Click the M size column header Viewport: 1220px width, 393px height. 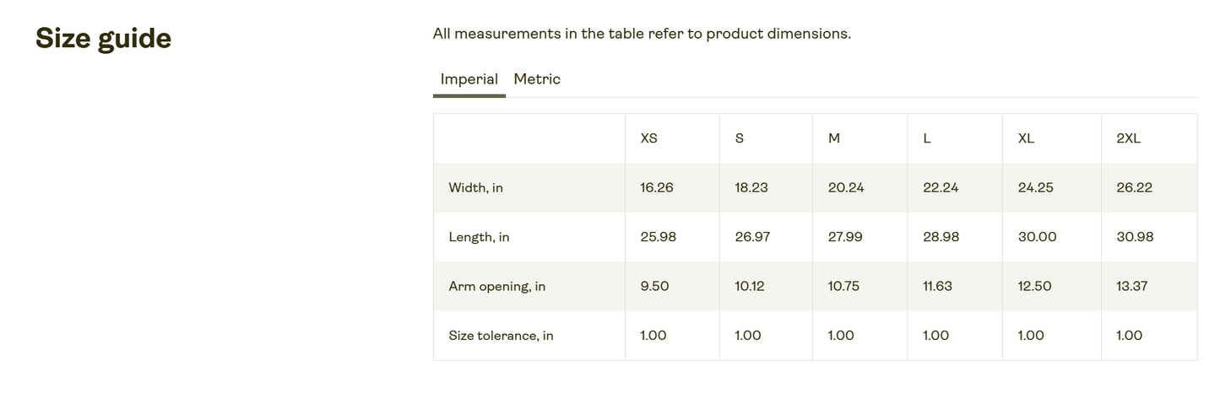pos(834,138)
